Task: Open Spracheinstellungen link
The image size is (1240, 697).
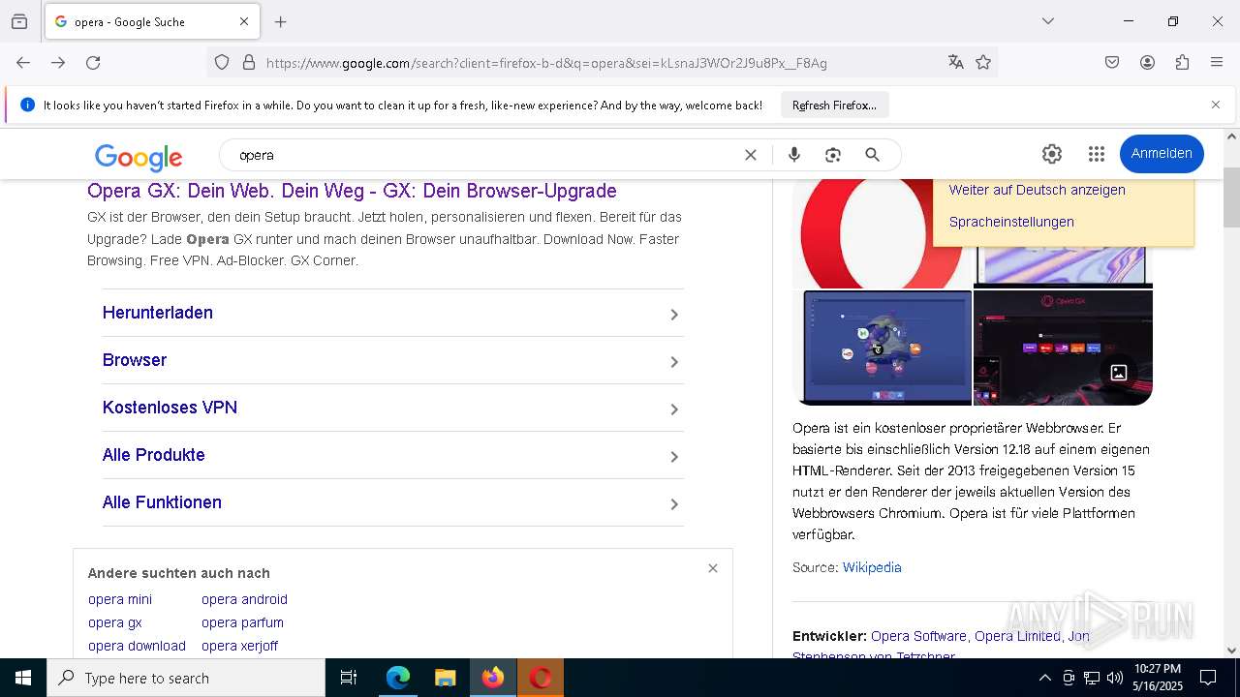Action: [x=1011, y=222]
